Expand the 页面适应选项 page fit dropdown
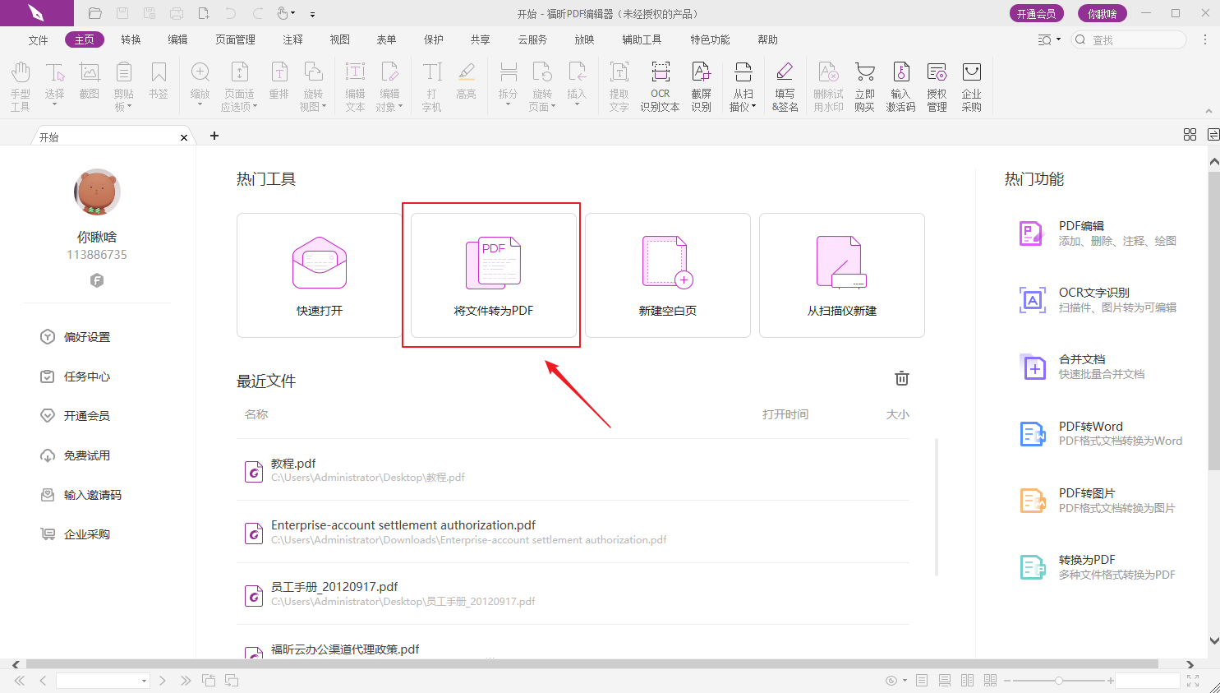This screenshot has height=693, width=1220. tap(239, 100)
